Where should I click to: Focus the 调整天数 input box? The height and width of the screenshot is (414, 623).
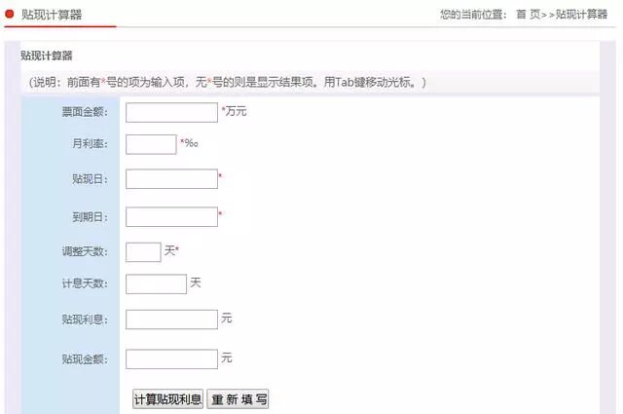click(x=143, y=252)
